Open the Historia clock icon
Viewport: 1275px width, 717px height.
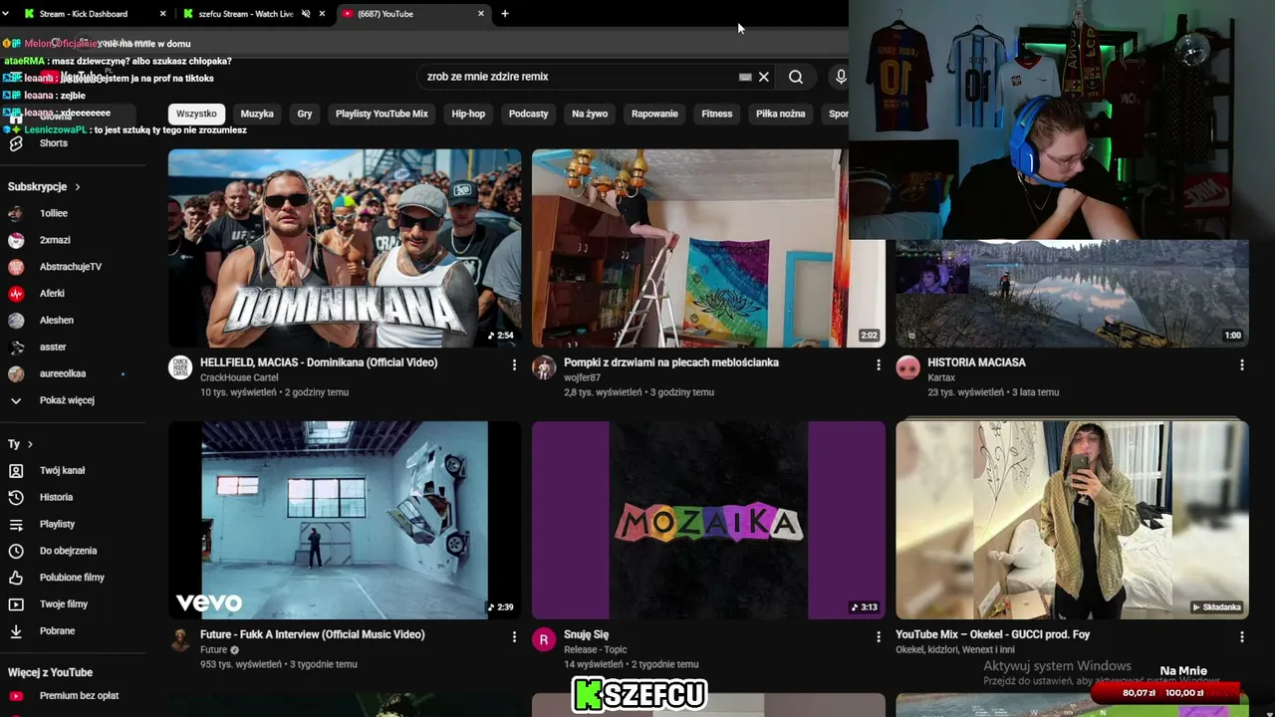tap(16, 497)
